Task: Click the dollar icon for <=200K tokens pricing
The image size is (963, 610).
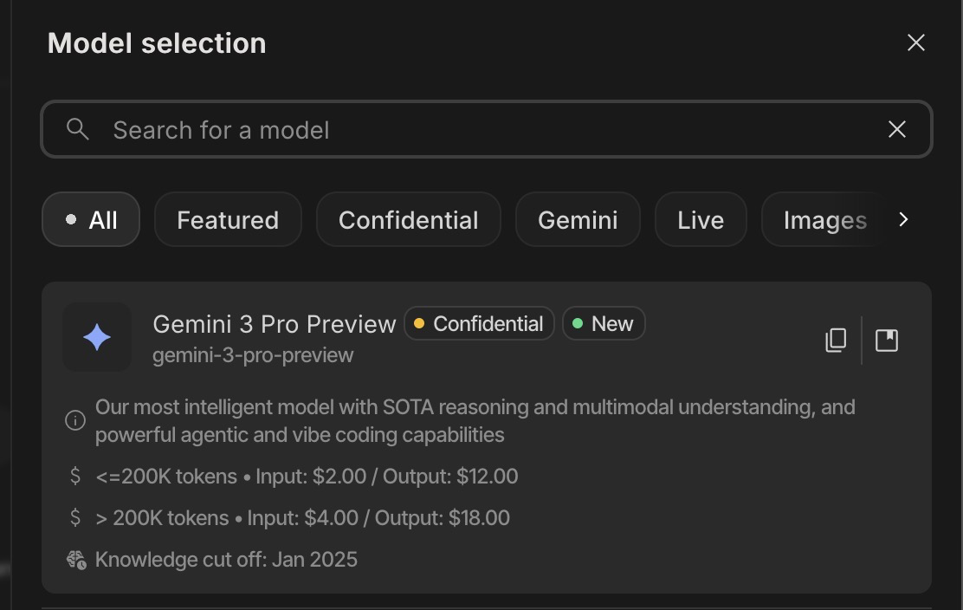Action: point(75,476)
